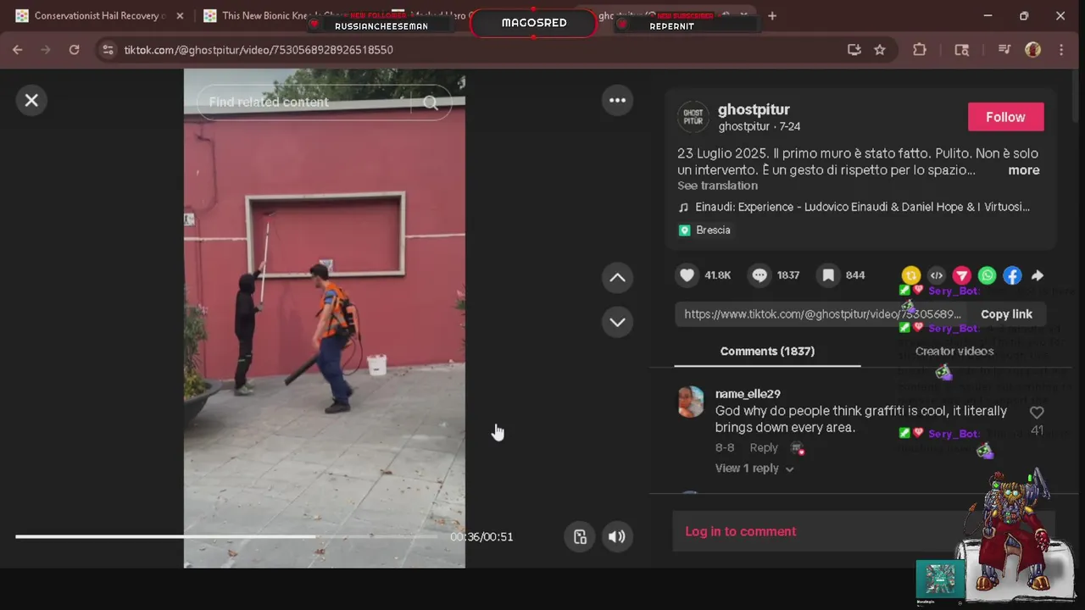The image size is (1085, 610).
Task: Open Chrome extensions puzzle icon
Action: 920,50
